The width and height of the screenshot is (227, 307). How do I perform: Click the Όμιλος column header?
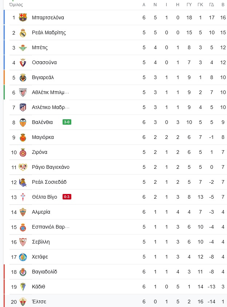(x=16, y=4)
